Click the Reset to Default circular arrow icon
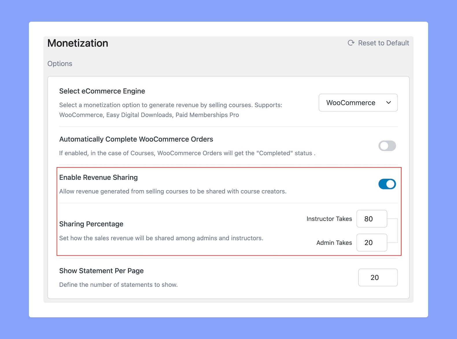 pos(351,43)
